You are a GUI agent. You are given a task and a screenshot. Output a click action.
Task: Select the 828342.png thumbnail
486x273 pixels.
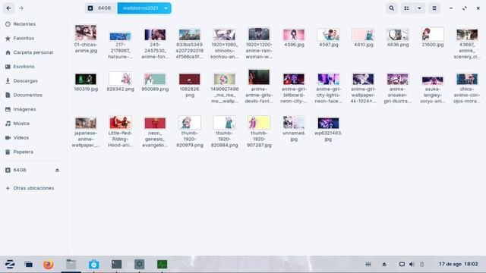tap(120, 78)
